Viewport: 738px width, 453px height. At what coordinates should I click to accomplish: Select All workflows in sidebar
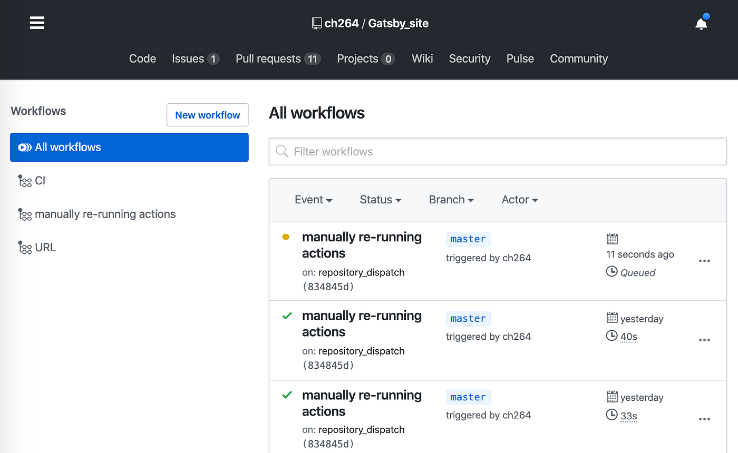(x=129, y=147)
